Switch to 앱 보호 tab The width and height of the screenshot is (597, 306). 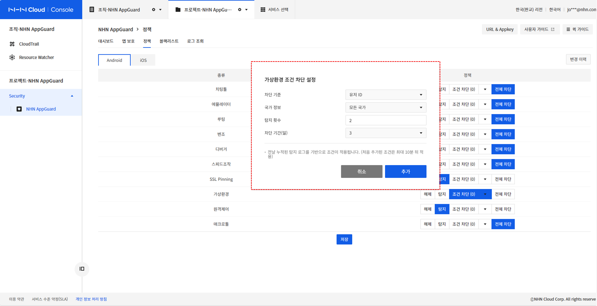point(128,41)
